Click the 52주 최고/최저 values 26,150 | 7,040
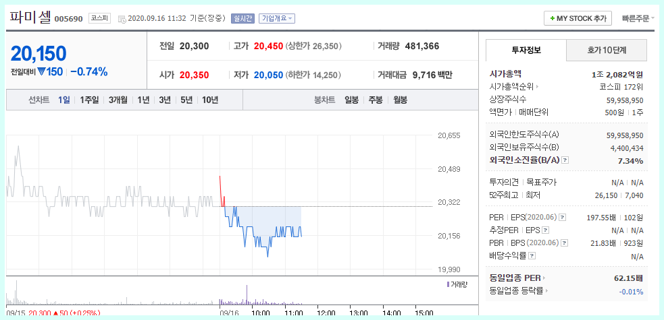 click(619, 195)
